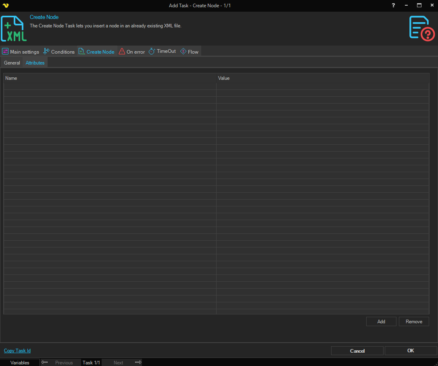Sort by the Name column header

pos(110,78)
